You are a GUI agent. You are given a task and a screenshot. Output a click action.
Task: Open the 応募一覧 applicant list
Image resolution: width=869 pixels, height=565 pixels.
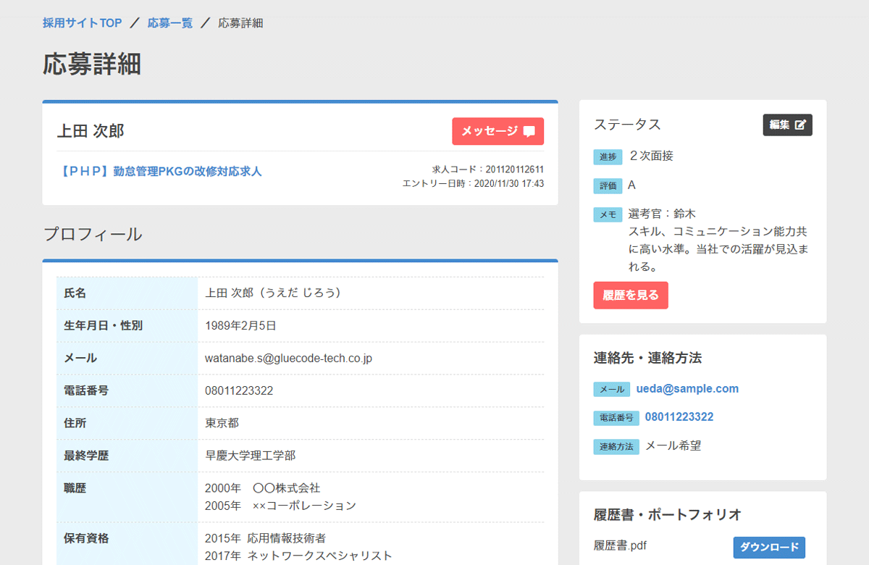pyautogui.click(x=169, y=22)
